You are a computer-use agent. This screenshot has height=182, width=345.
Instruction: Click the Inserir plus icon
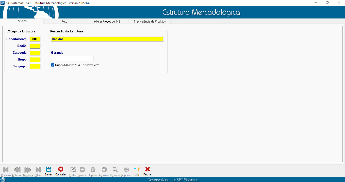pos(82,170)
